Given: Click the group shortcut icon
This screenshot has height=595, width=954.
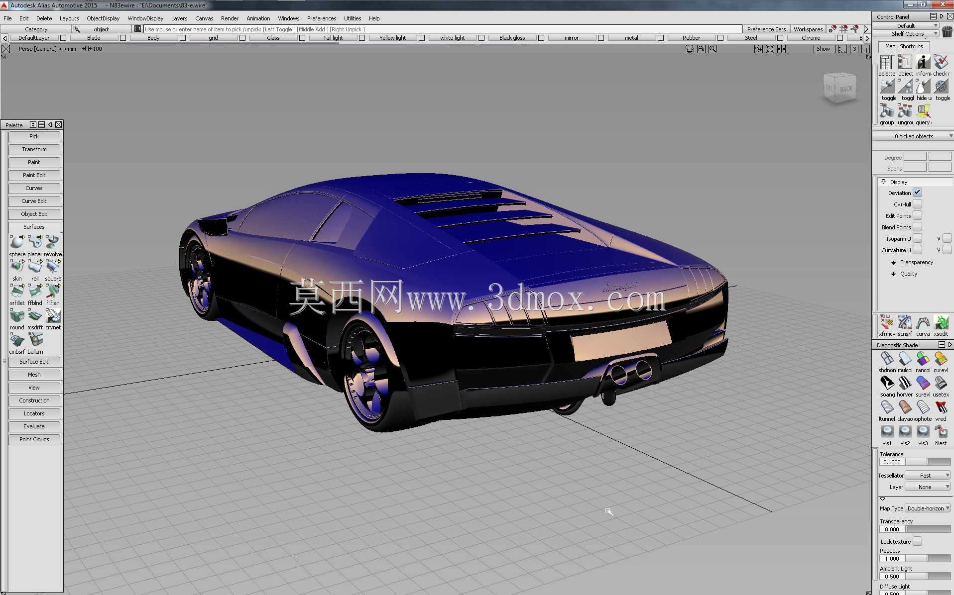Looking at the screenshot, I should click(x=887, y=110).
